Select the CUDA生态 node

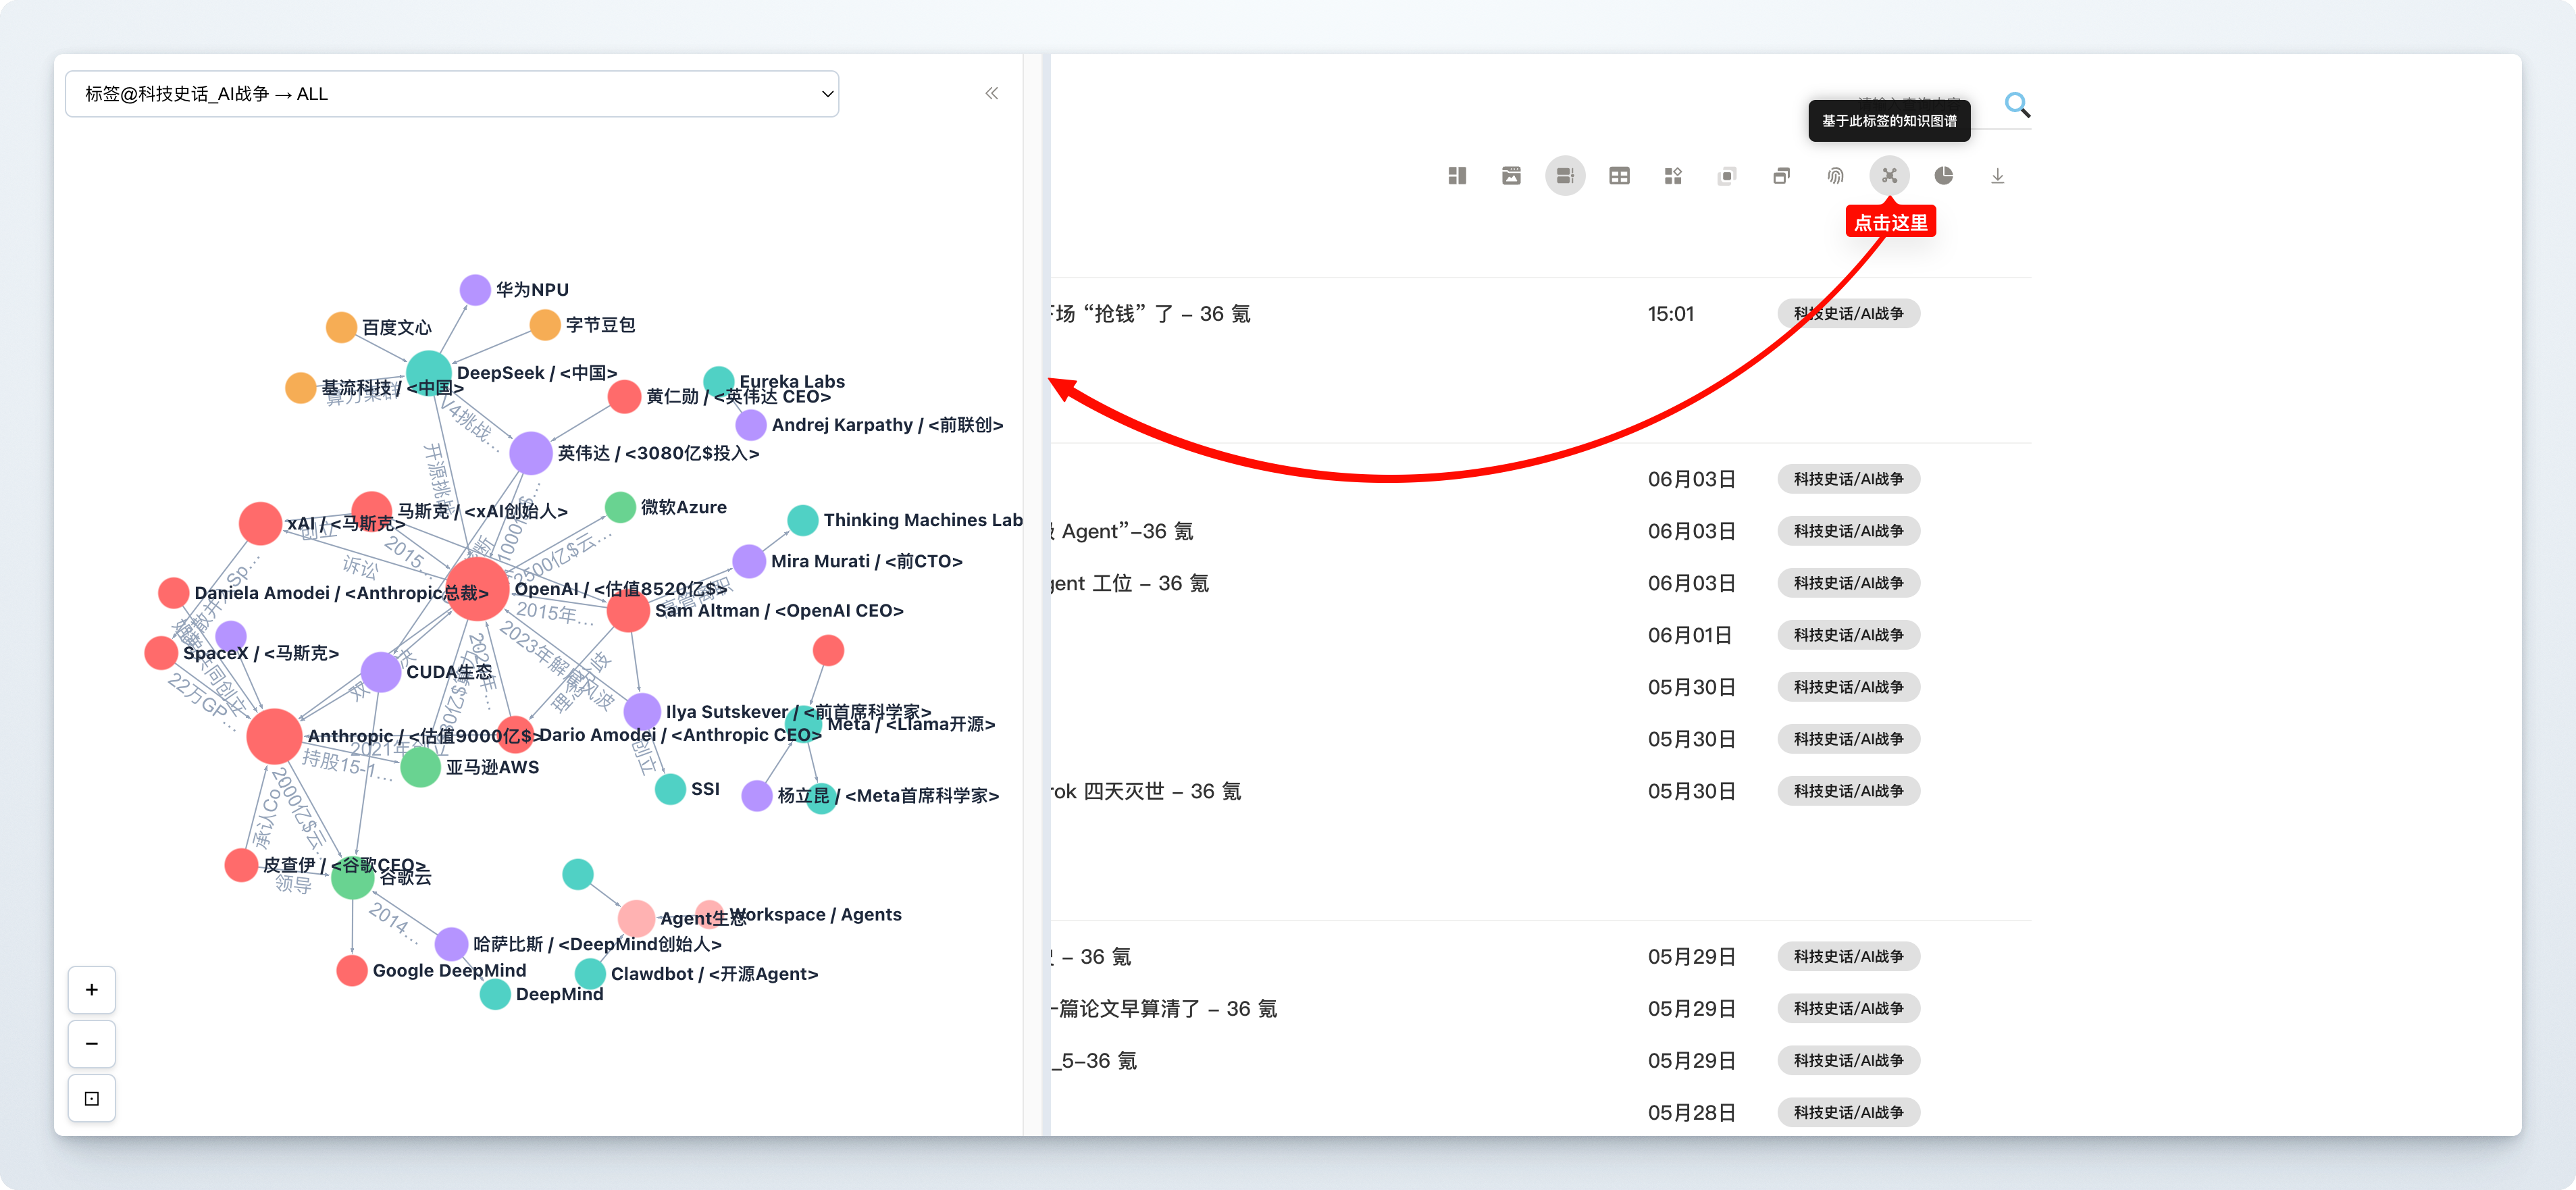381,671
